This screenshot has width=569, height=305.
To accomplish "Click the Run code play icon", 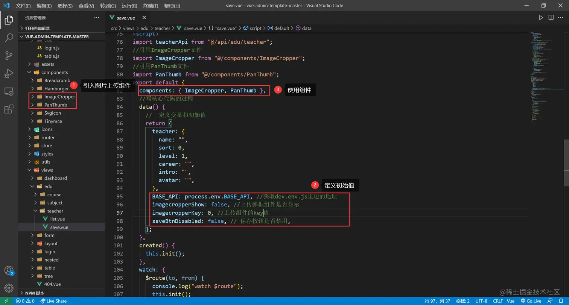I will click(x=541, y=18).
